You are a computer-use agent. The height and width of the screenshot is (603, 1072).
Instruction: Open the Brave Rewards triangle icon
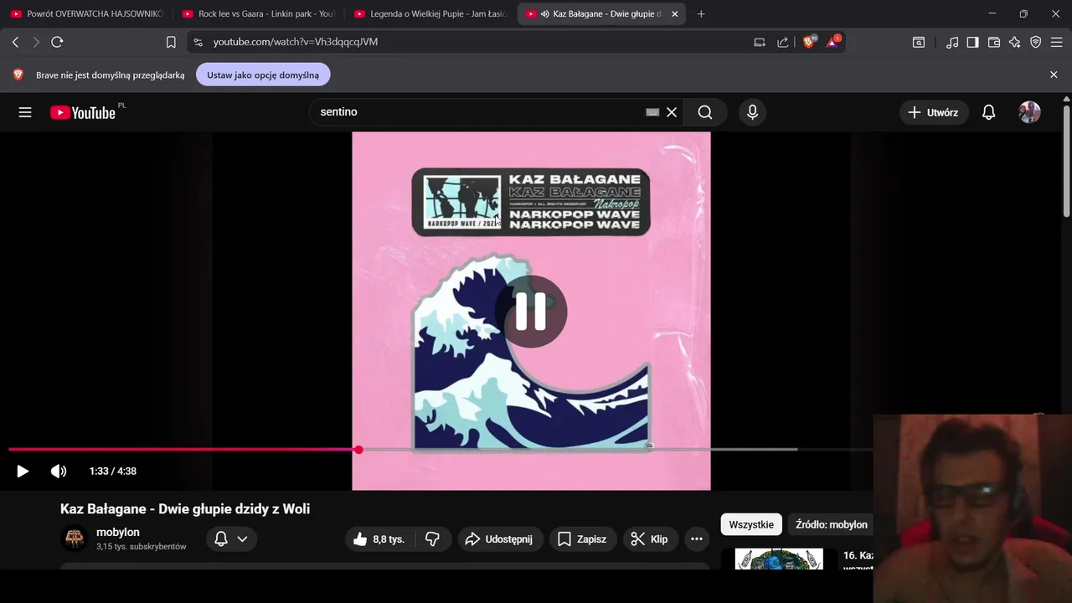coord(833,41)
